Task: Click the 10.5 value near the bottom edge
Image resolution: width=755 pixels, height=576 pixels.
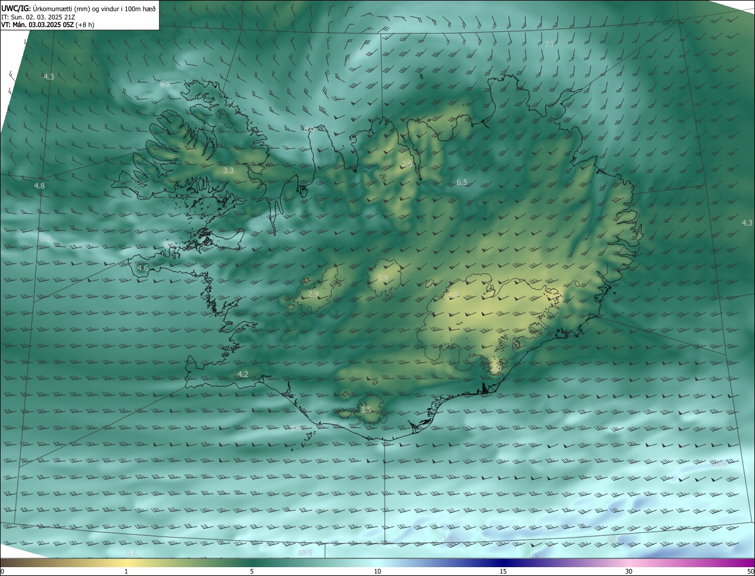Action: click(305, 552)
